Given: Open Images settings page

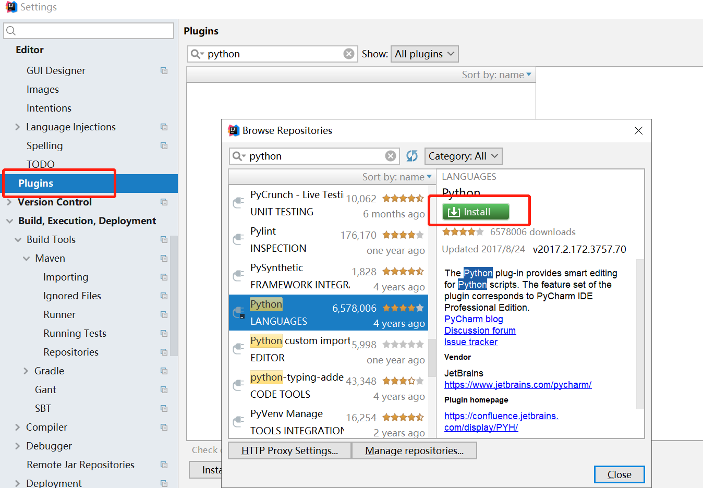Looking at the screenshot, I should 43,89.
